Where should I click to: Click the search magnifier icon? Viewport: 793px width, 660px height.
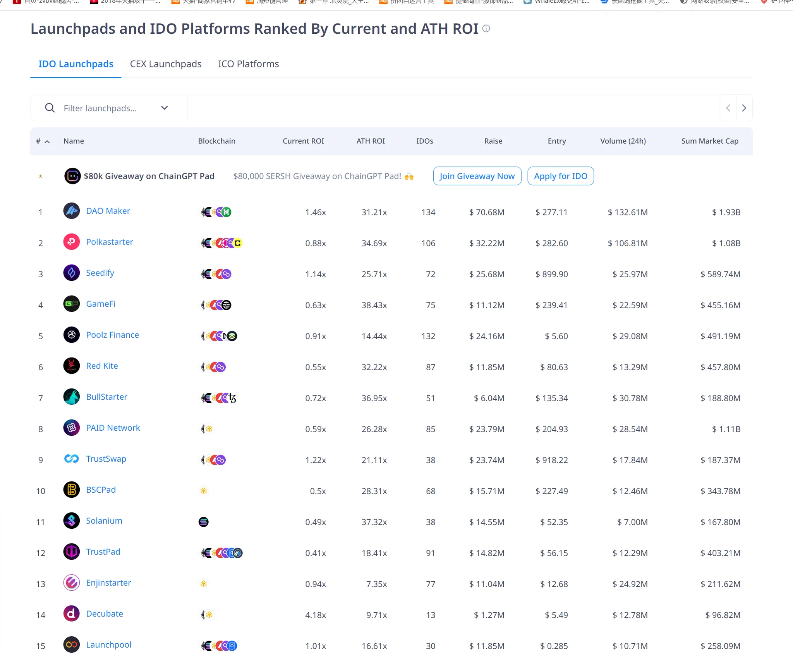(50, 108)
